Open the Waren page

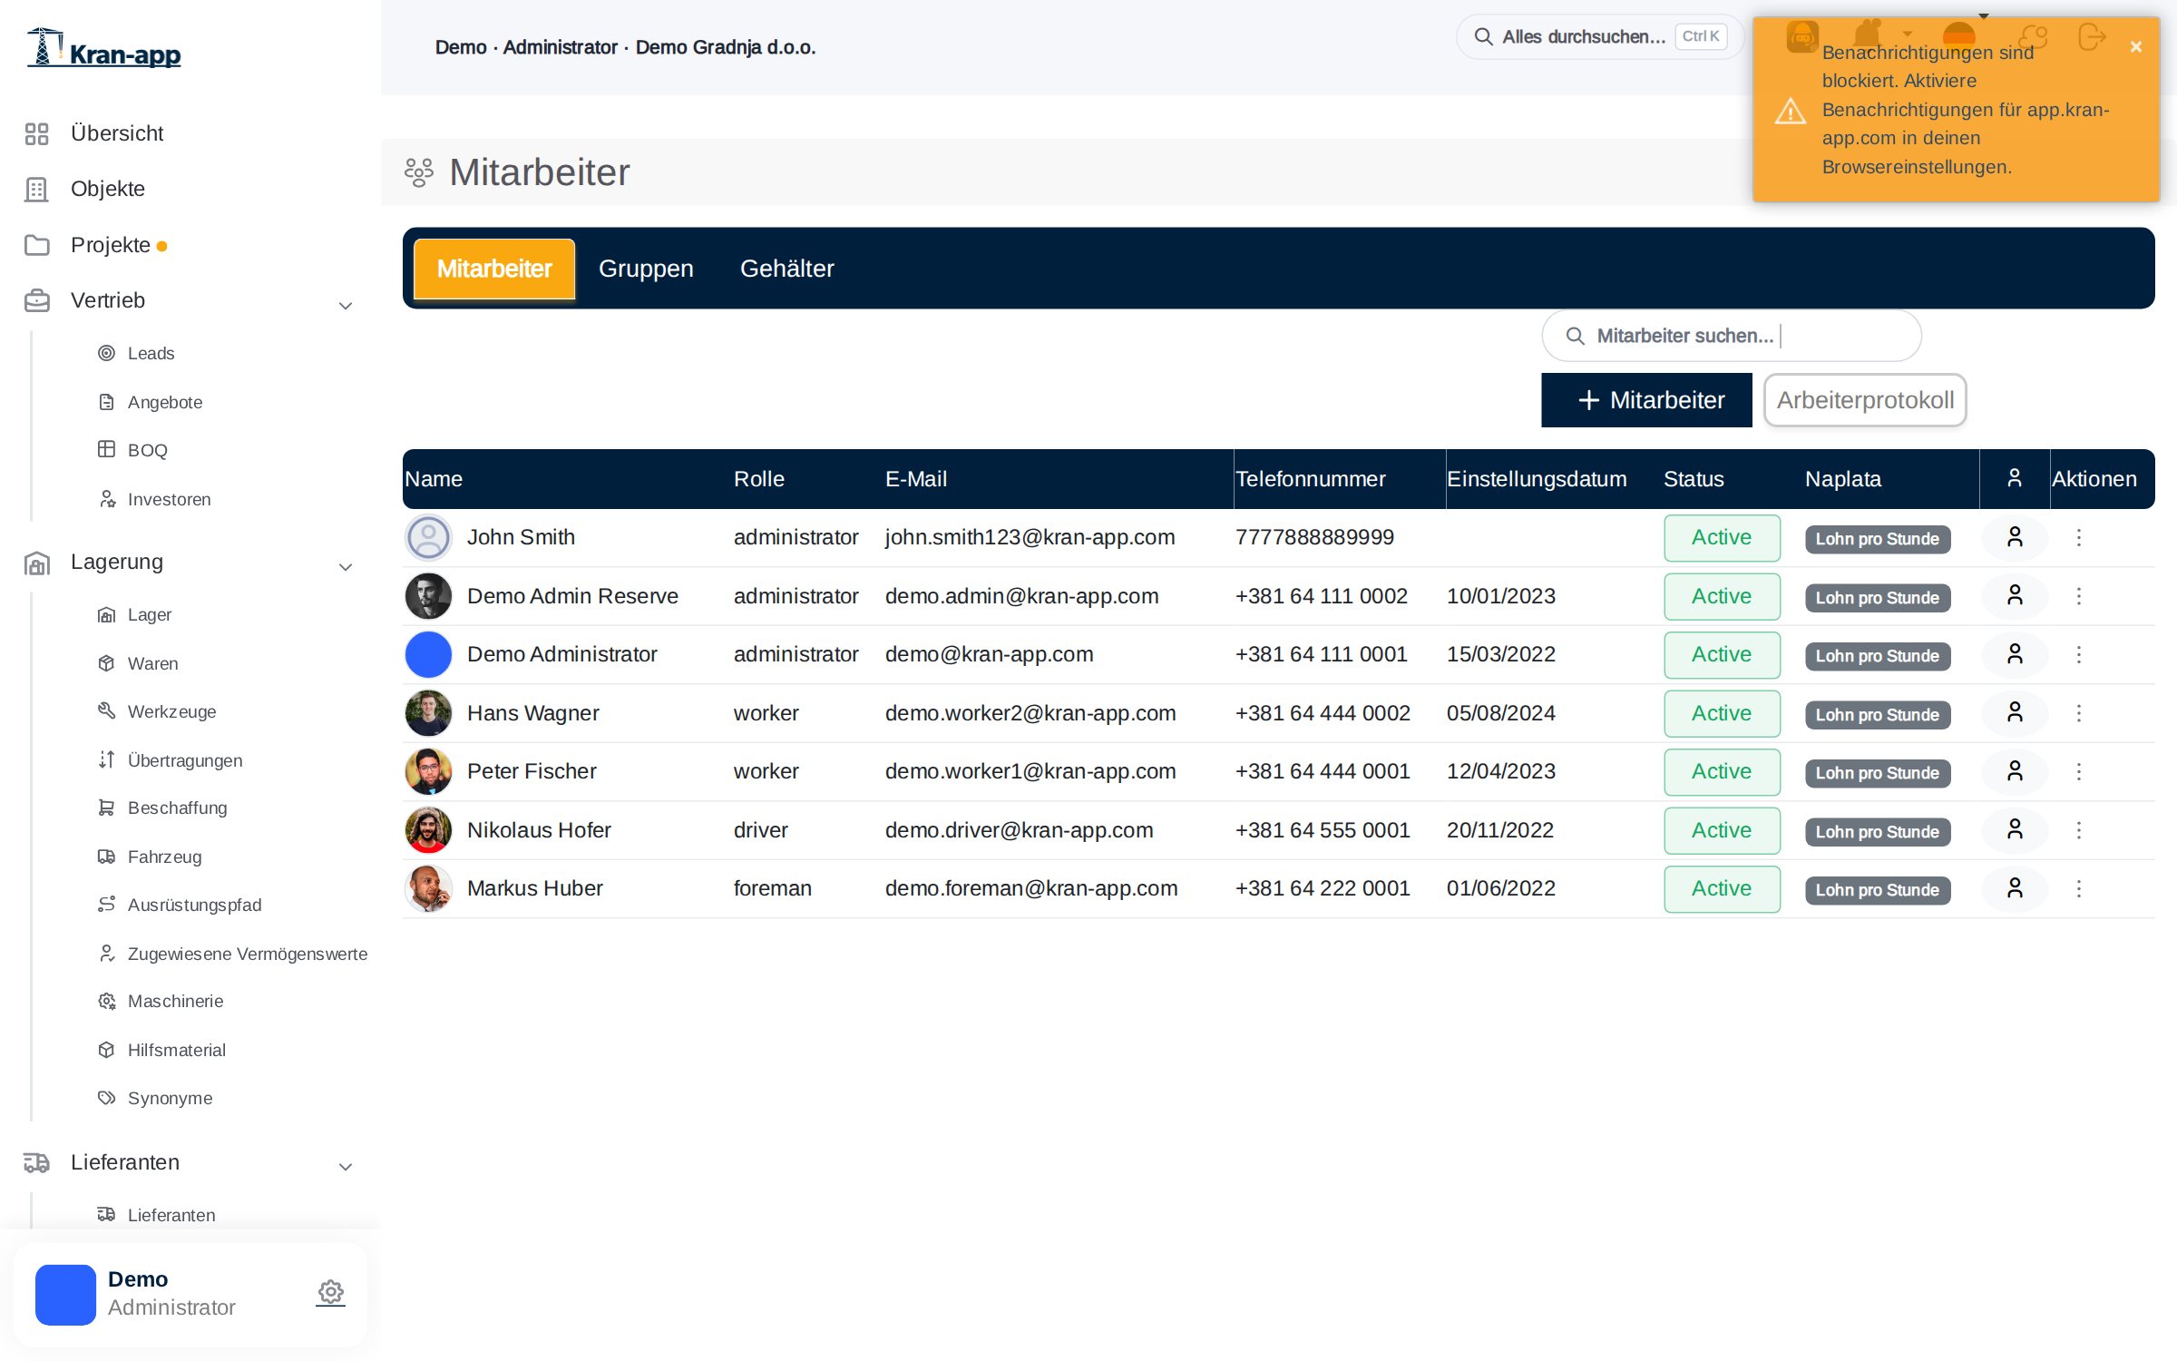[x=152, y=663]
